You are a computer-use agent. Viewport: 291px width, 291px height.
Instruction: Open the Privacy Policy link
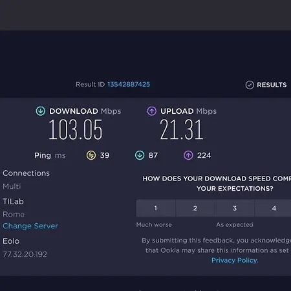point(235,261)
